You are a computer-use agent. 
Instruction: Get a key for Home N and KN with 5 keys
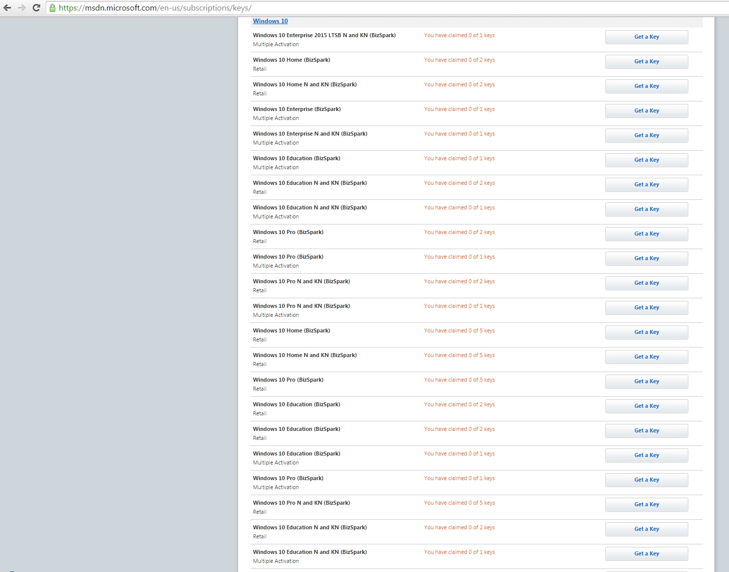tap(647, 357)
